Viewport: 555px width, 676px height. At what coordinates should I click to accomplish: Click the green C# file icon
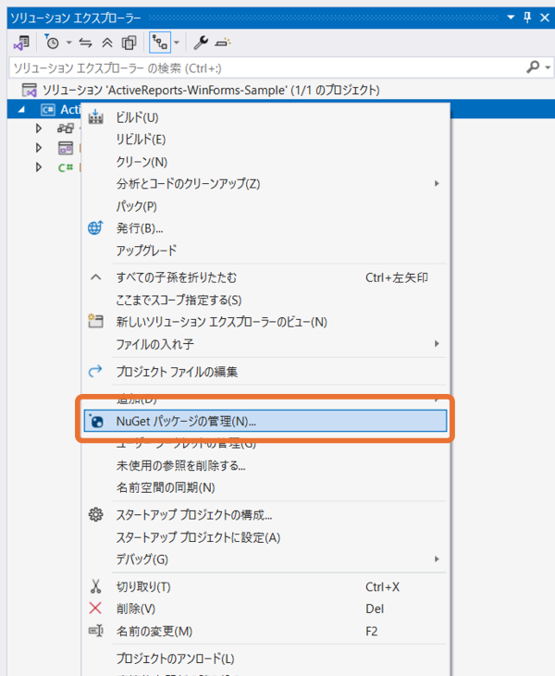[x=66, y=167]
